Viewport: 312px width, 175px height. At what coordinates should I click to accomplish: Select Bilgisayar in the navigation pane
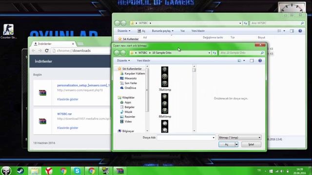pos(126,131)
